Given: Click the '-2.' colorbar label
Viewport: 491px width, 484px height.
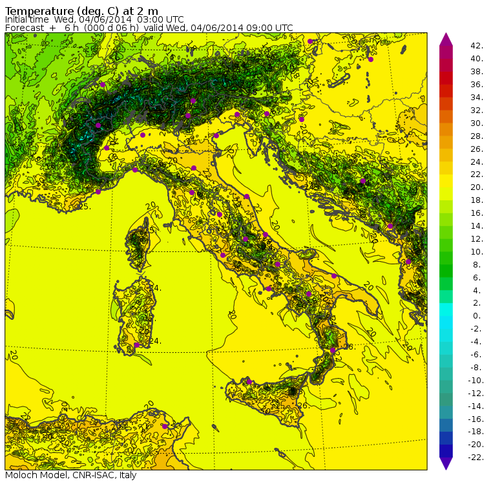Looking at the screenshot, I should (x=476, y=329).
